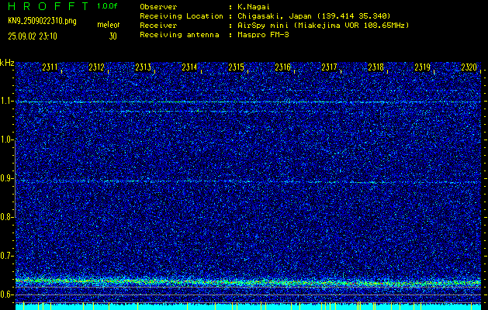Click the 0.8 frequency axis label
The width and height of the screenshot is (488, 310).
5,217
